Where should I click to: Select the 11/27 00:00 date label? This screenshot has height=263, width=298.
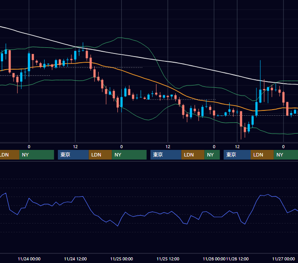(284, 259)
